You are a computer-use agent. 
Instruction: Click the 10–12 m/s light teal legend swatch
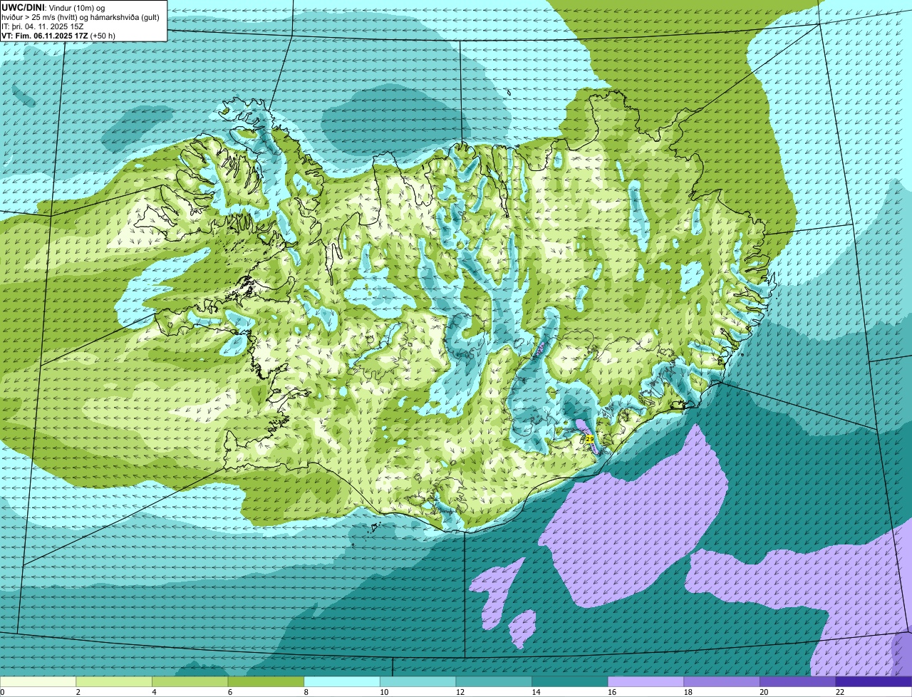pyautogui.click(x=418, y=681)
